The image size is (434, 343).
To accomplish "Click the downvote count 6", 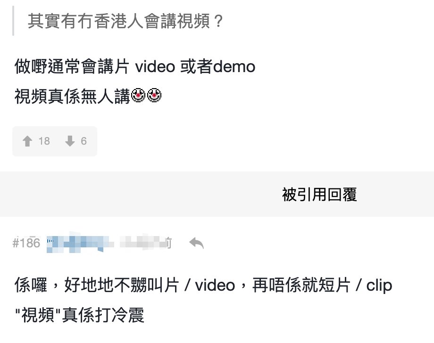I will tap(83, 141).
